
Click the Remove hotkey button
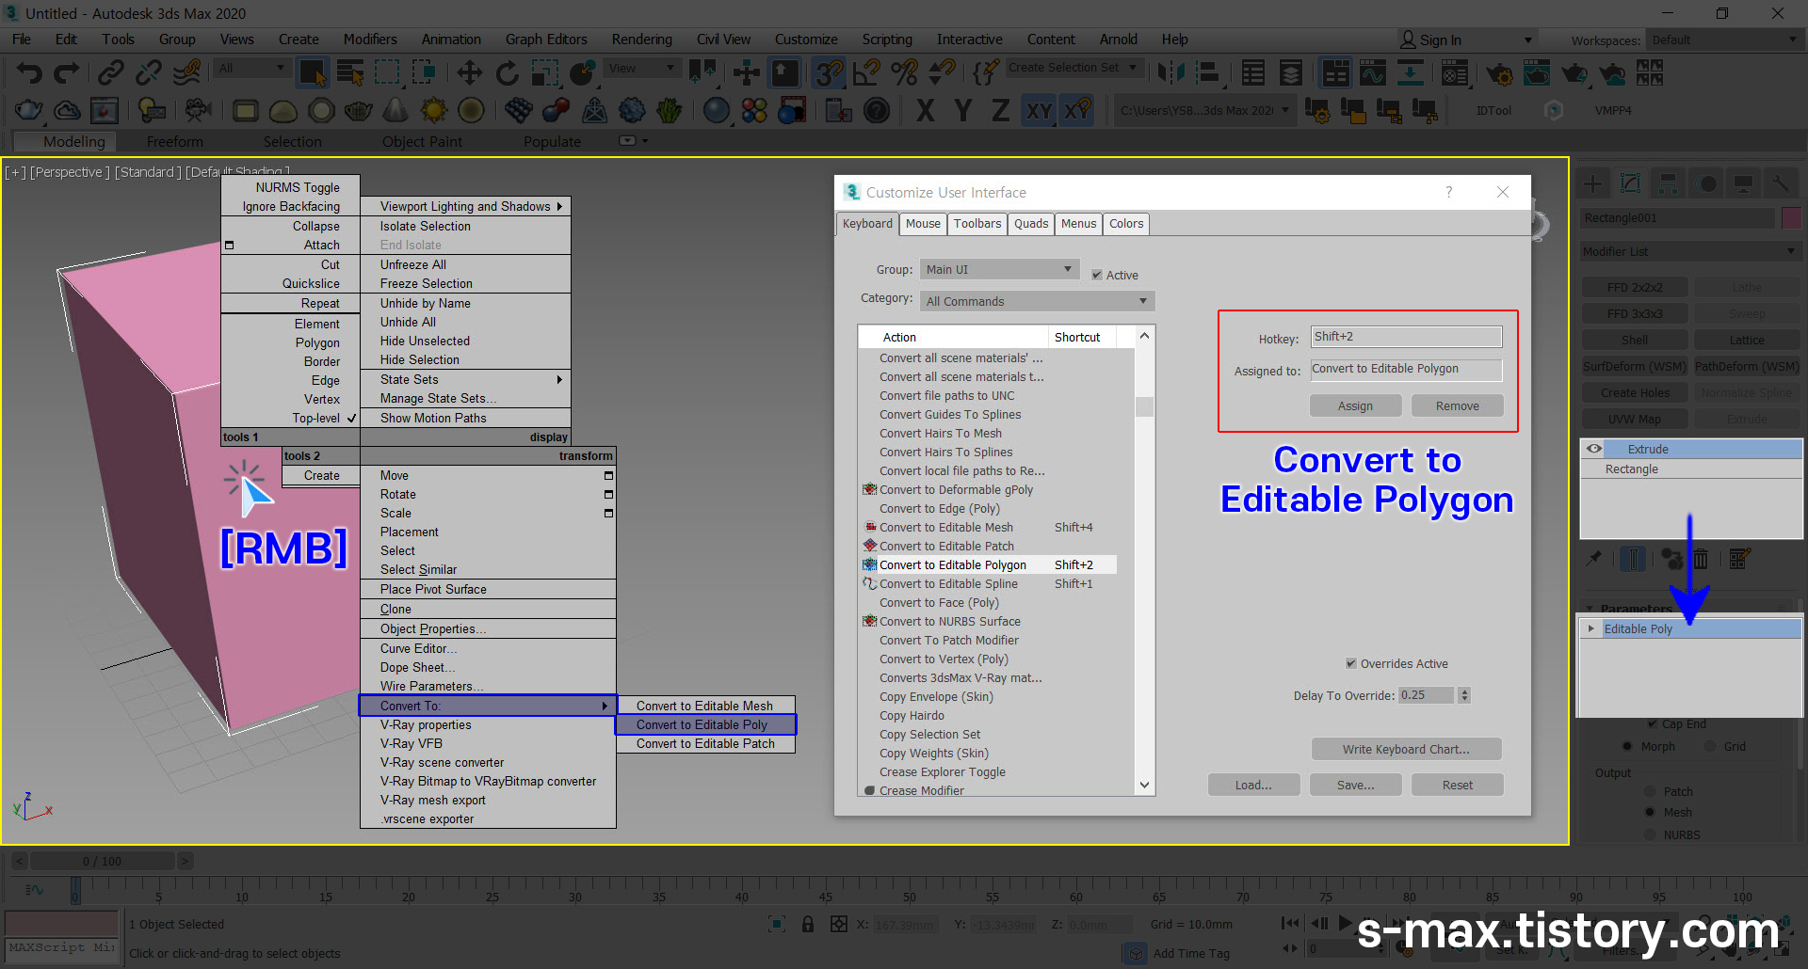tap(1457, 405)
